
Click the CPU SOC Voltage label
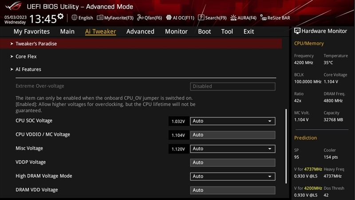34,120
